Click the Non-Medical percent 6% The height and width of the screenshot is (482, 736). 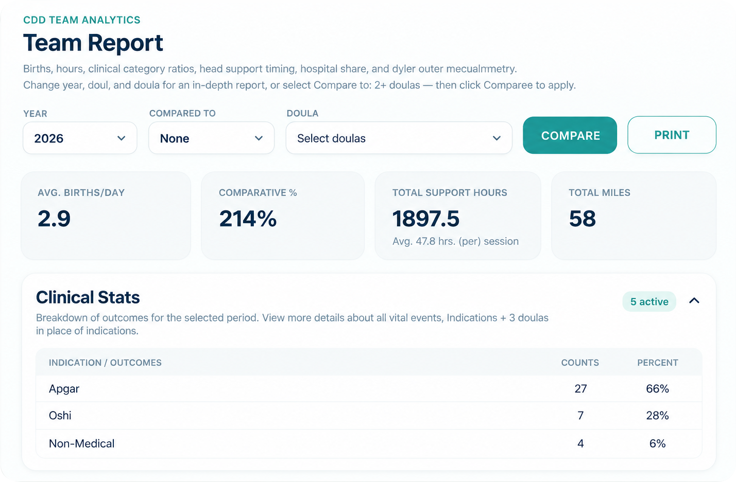(x=657, y=443)
